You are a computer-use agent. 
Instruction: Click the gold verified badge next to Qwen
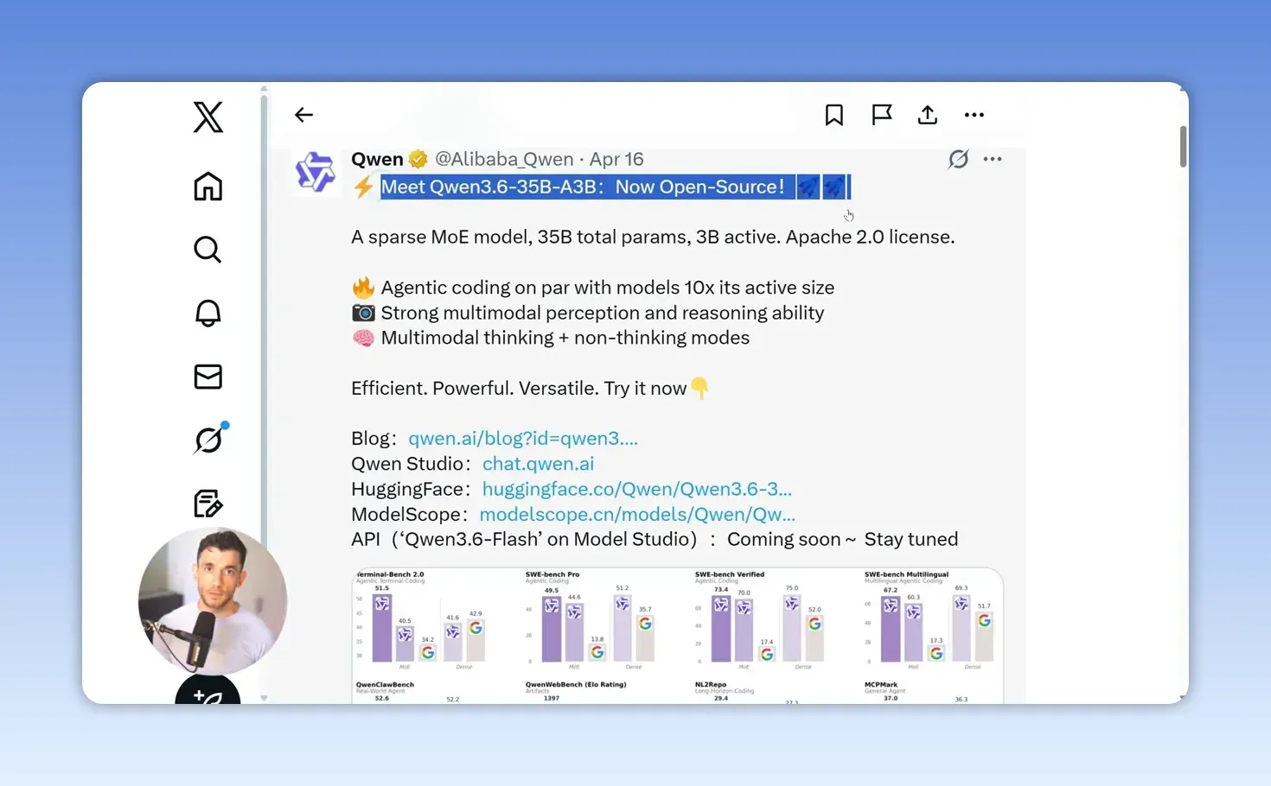[x=418, y=159]
